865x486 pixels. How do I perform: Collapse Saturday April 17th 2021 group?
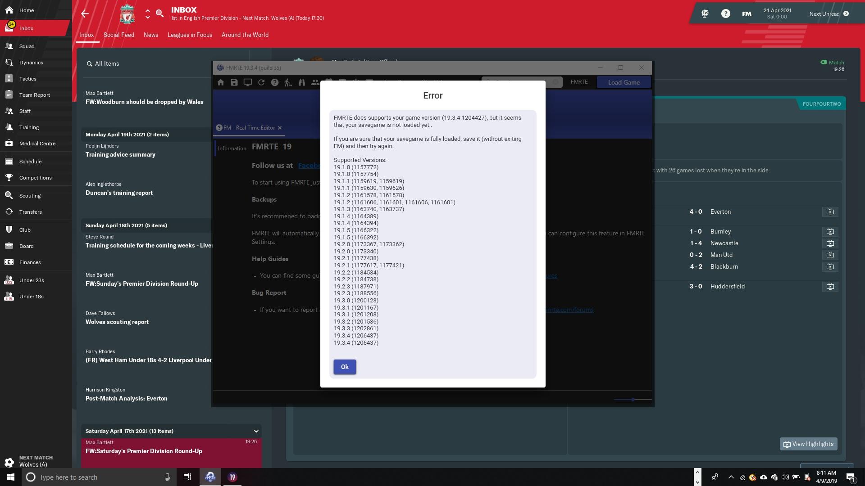click(256, 431)
